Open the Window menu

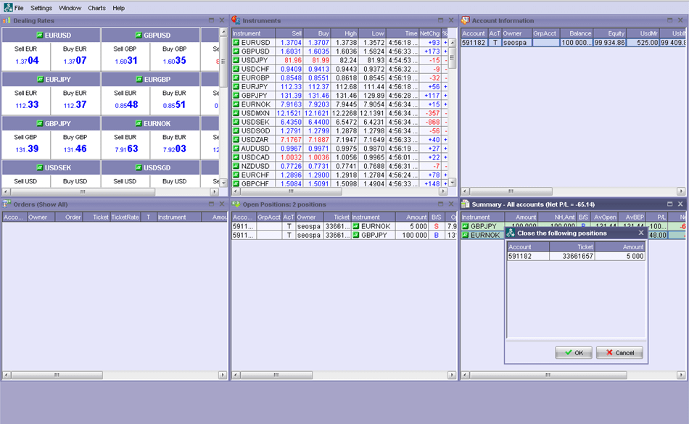coord(69,8)
